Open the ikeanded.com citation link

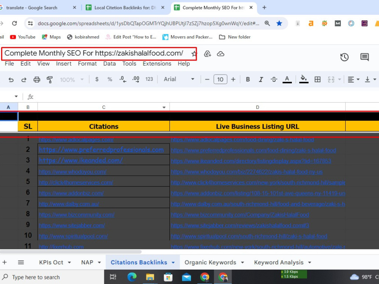pos(81,160)
